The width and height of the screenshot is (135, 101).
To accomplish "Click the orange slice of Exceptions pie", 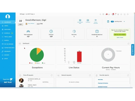I will click(39, 51).
